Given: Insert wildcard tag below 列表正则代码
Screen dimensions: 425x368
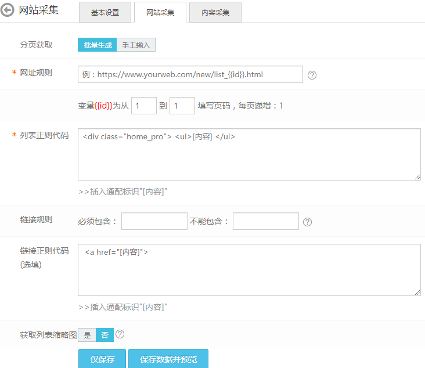Looking at the screenshot, I should [x=123, y=192].
